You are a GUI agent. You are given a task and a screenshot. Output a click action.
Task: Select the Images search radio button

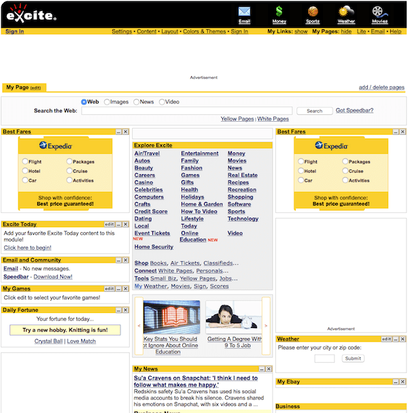[x=106, y=102]
